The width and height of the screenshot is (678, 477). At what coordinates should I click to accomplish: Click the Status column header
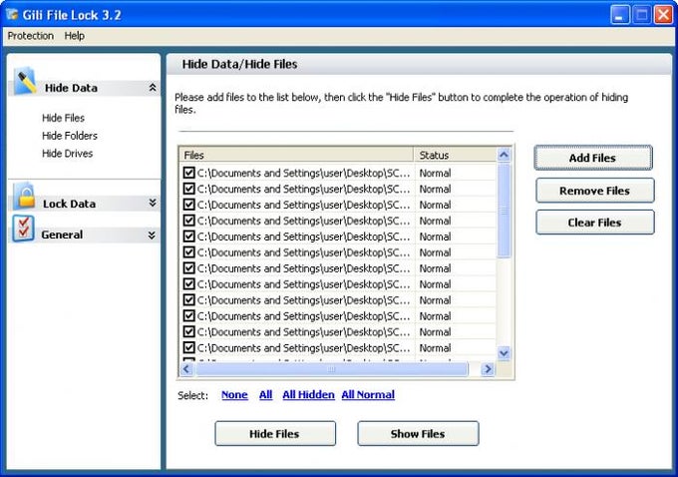pyautogui.click(x=455, y=155)
